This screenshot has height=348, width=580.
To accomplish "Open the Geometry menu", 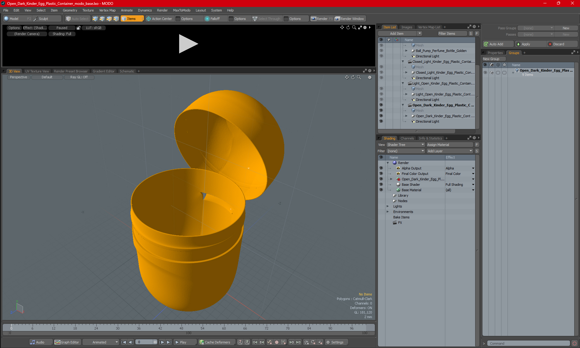I will (70, 10).
